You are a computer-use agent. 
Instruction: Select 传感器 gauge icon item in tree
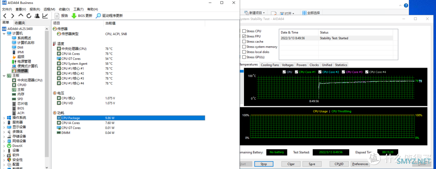[x=20, y=71]
